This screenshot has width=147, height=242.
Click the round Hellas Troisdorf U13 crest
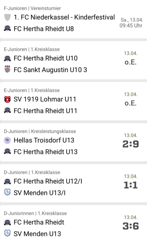[x=7, y=140]
